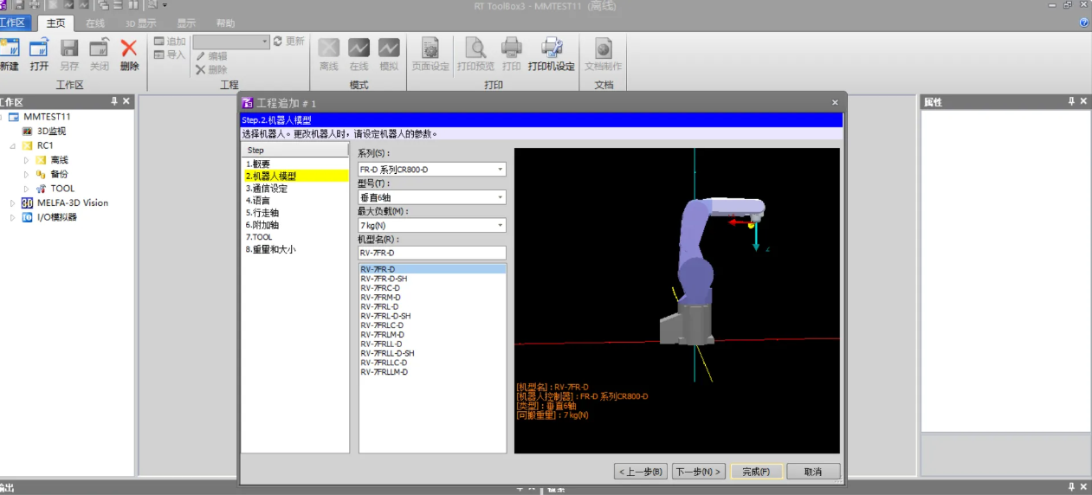
Task: Click the 下一步 (Next) button
Action: (698, 472)
